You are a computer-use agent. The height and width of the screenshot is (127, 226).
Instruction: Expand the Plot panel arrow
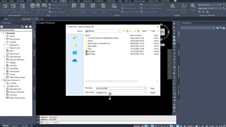pyautogui.click(x=68, y=16)
